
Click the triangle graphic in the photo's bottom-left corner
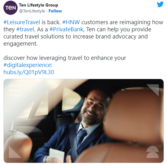tap(15, 152)
